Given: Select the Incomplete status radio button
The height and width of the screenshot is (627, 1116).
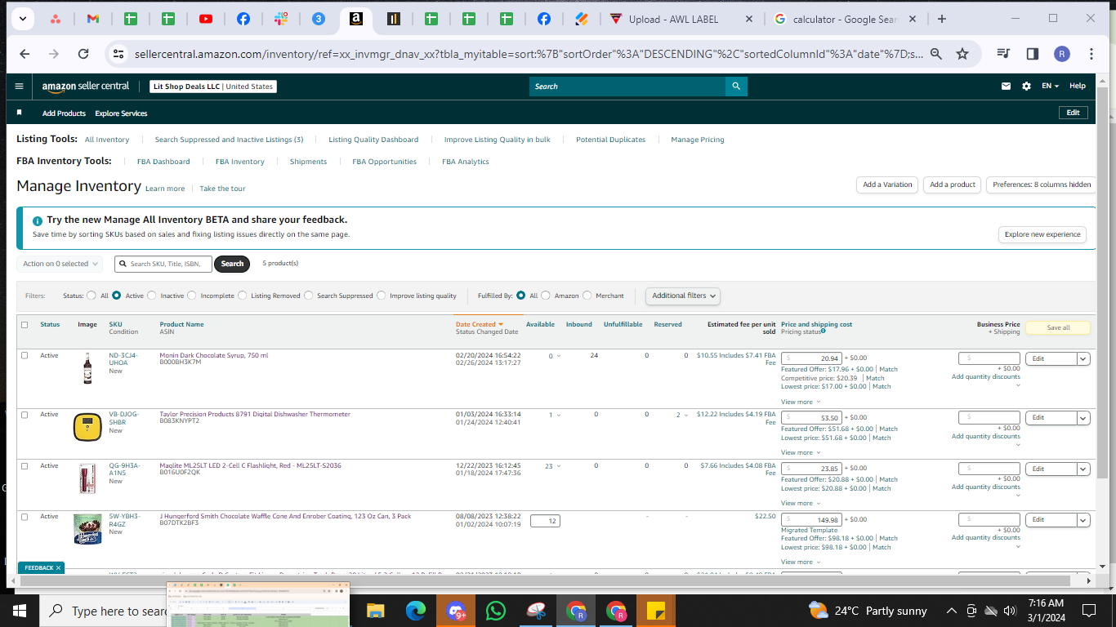Looking at the screenshot, I should (191, 296).
